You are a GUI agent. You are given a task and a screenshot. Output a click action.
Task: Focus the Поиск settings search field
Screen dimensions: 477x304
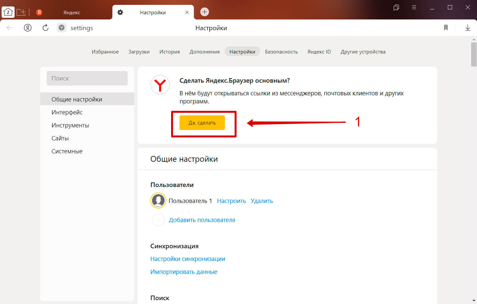point(87,78)
